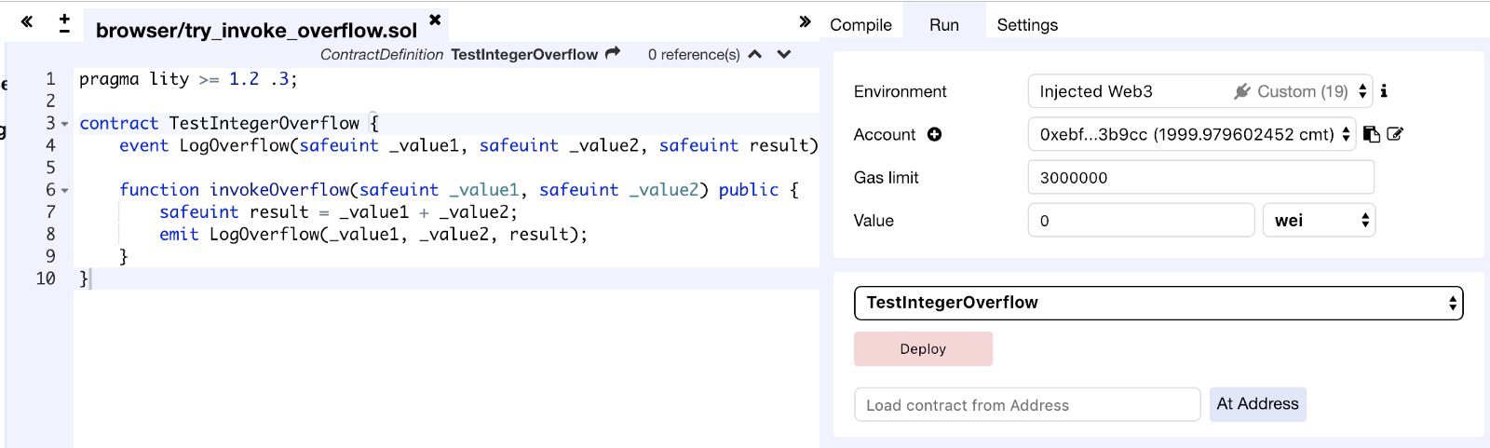The height and width of the screenshot is (448, 1490).
Task: Collapse the left file explorer panel
Action: pyautogui.click(x=27, y=21)
